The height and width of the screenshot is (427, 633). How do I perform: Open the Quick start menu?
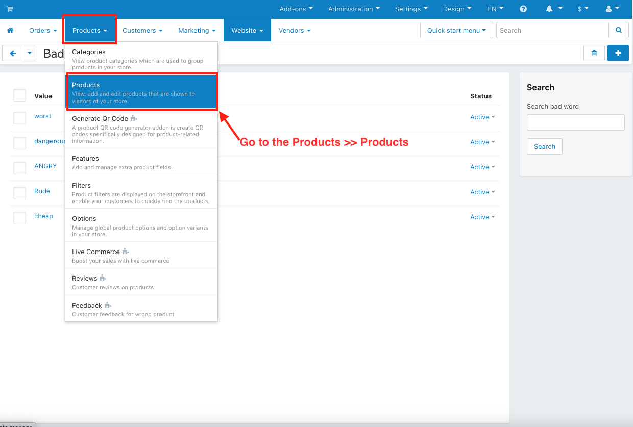[456, 30]
